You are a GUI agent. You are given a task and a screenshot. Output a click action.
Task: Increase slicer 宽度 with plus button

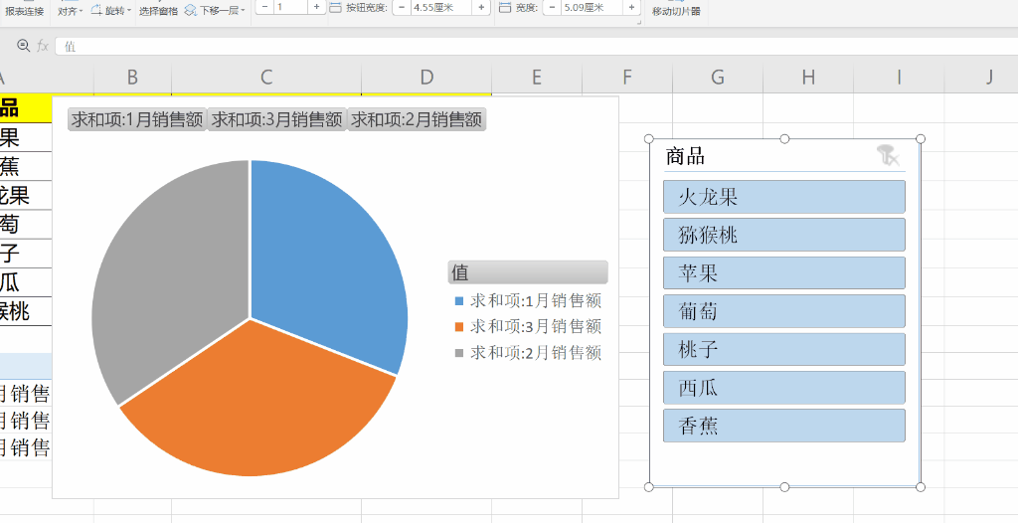click(631, 7)
